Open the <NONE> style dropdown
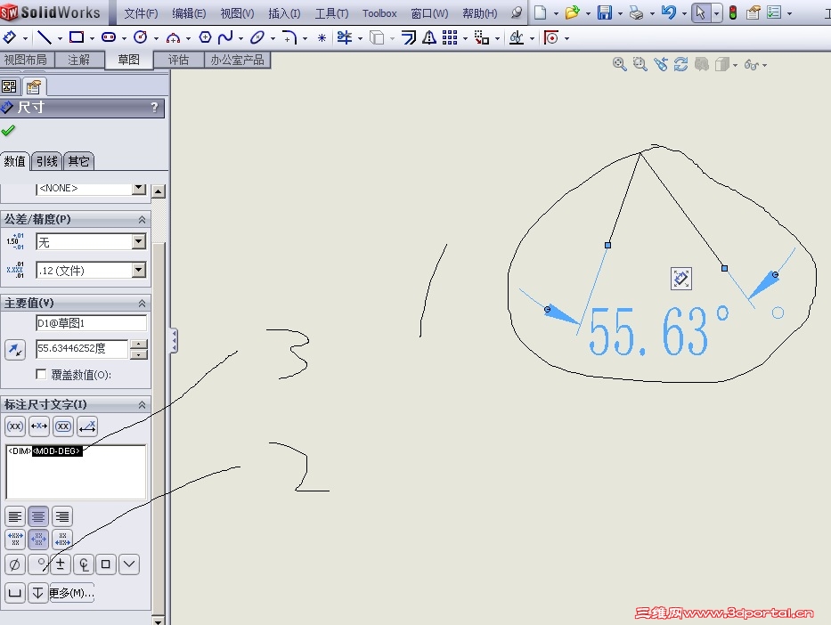This screenshot has height=625, width=831. tap(139, 188)
